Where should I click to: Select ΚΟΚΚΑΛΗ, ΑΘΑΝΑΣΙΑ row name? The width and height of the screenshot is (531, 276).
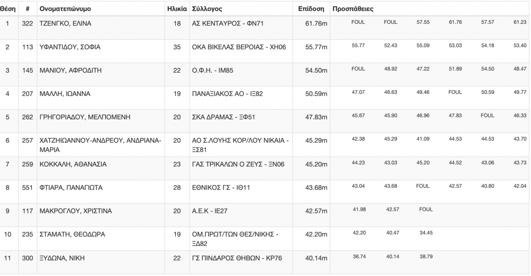(x=73, y=164)
